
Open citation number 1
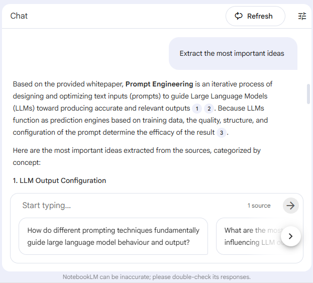coord(197,109)
